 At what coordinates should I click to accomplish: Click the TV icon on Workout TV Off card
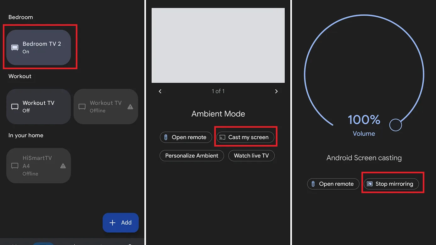coord(15,107)
